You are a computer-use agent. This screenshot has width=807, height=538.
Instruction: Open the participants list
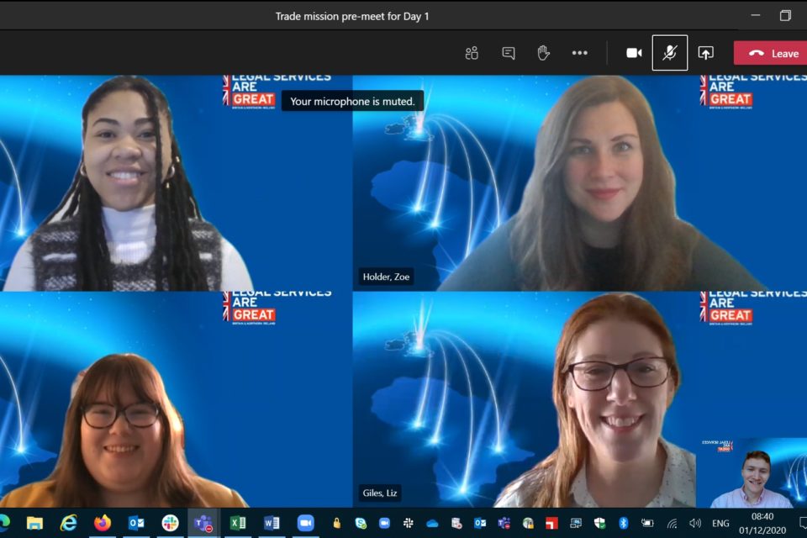[x=472, y=52]
